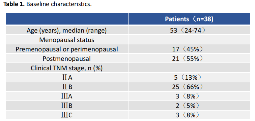255x121 pixels.
Task: Select the IIIC stage row label
Action: tap(67, 115)
